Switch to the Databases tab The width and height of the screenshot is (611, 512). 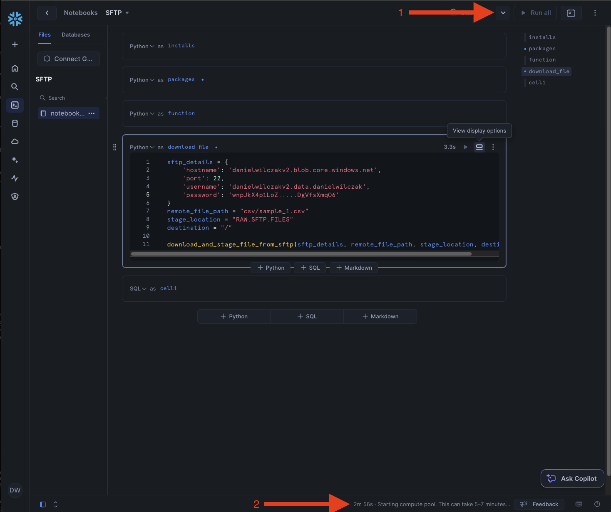[76, 35]
